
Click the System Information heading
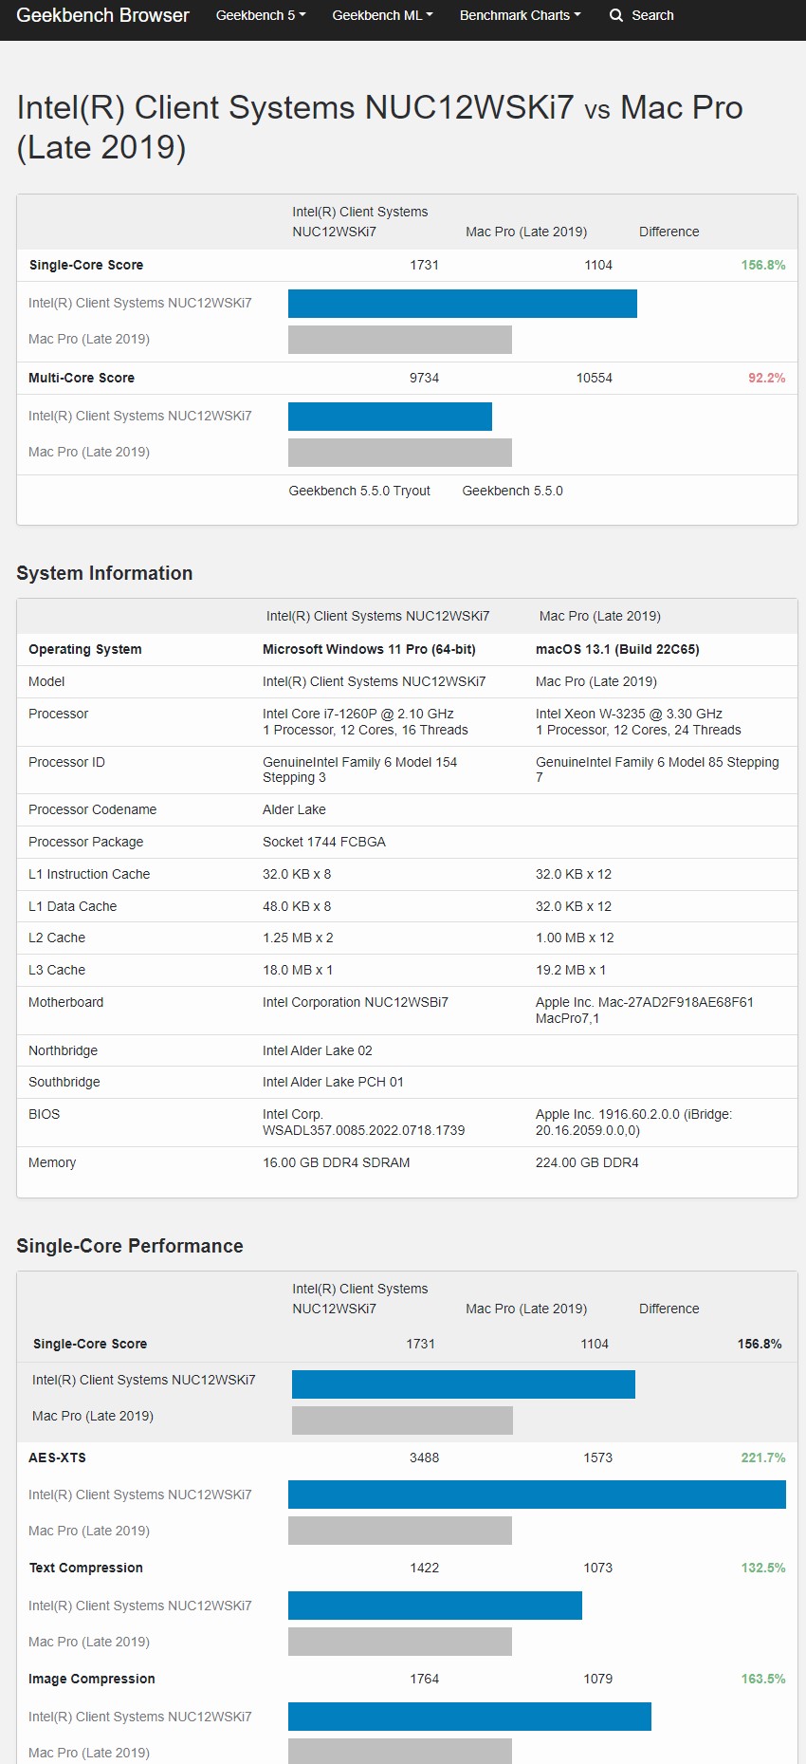[104, 573]
